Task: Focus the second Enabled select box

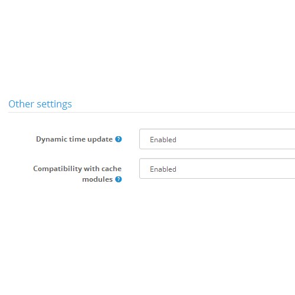Action: pos(217,169)
